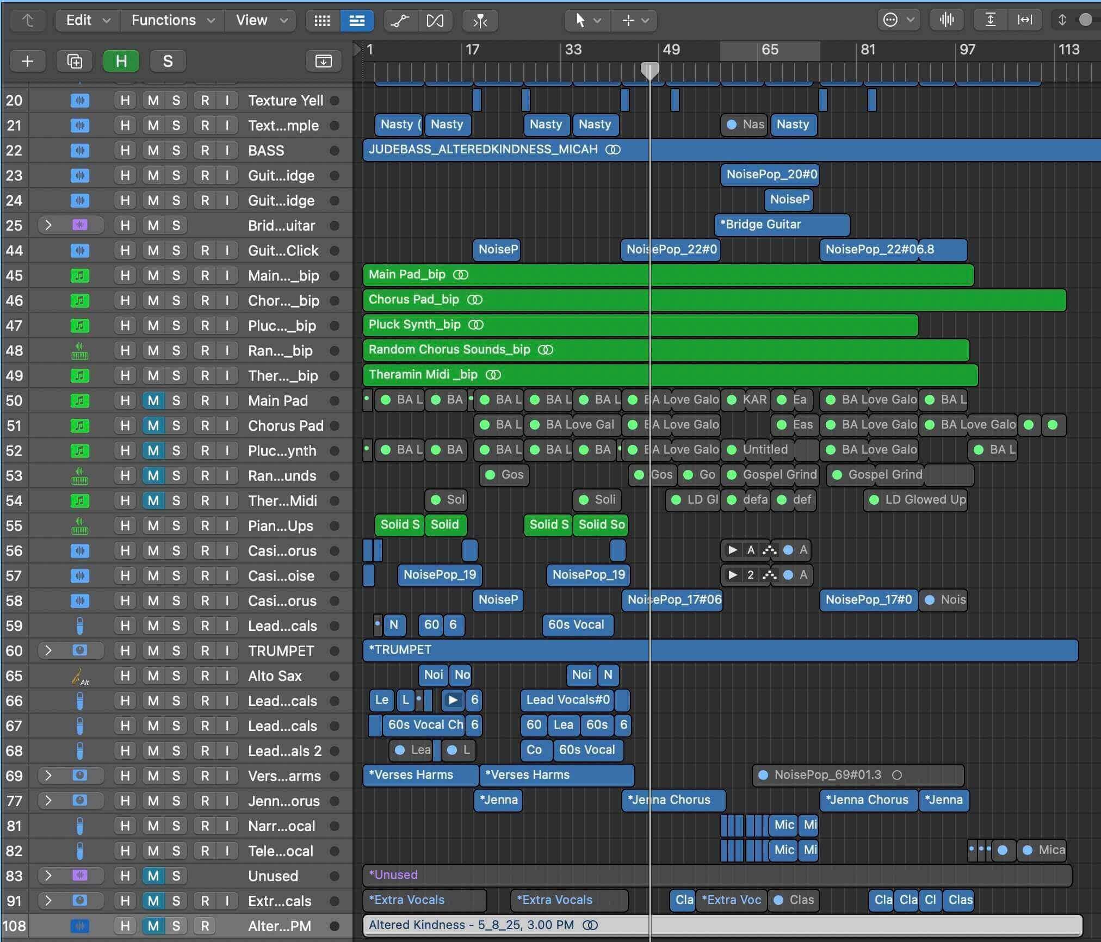
Task: Click the catch playhead icon
Action: [480, 21]
